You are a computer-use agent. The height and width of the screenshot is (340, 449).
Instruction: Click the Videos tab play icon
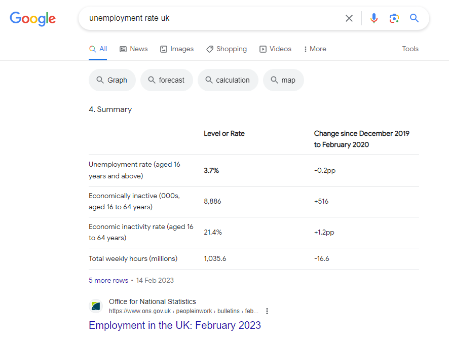[263, 49]
